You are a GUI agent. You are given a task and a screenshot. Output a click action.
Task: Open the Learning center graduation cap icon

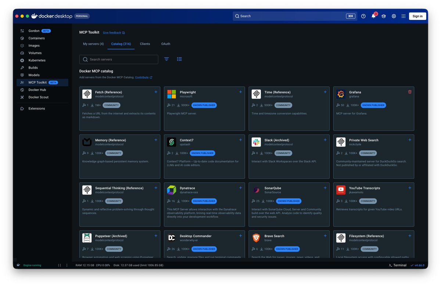point(384,16)
